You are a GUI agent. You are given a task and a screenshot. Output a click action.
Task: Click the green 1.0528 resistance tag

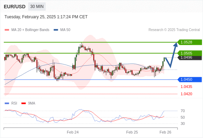point(190,42)
